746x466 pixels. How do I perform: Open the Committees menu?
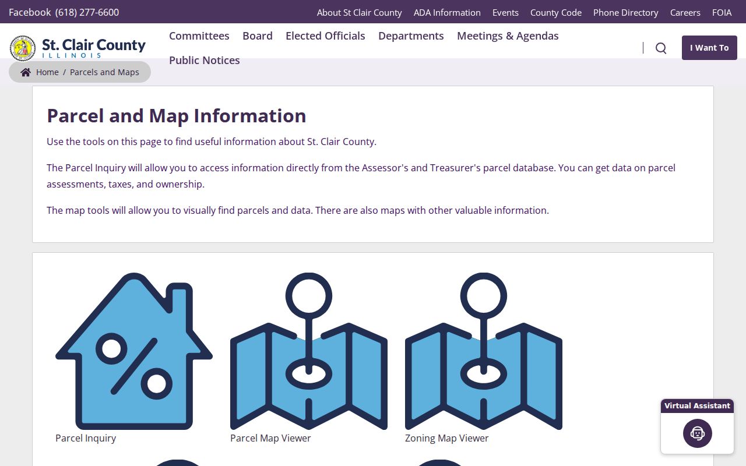[x=199, y=36]
